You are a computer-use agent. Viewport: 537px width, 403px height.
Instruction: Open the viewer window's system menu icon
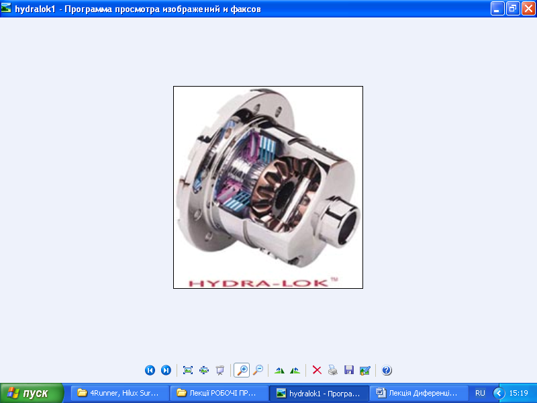pyautogui.click(x=6, y=8)
